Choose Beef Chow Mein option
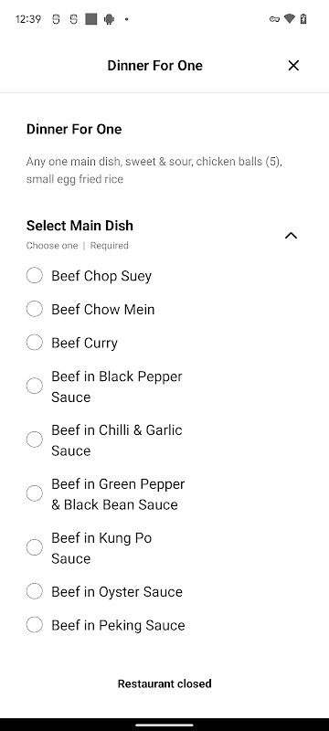This screenshot has height=731, width=329. [x=35, y=309]
